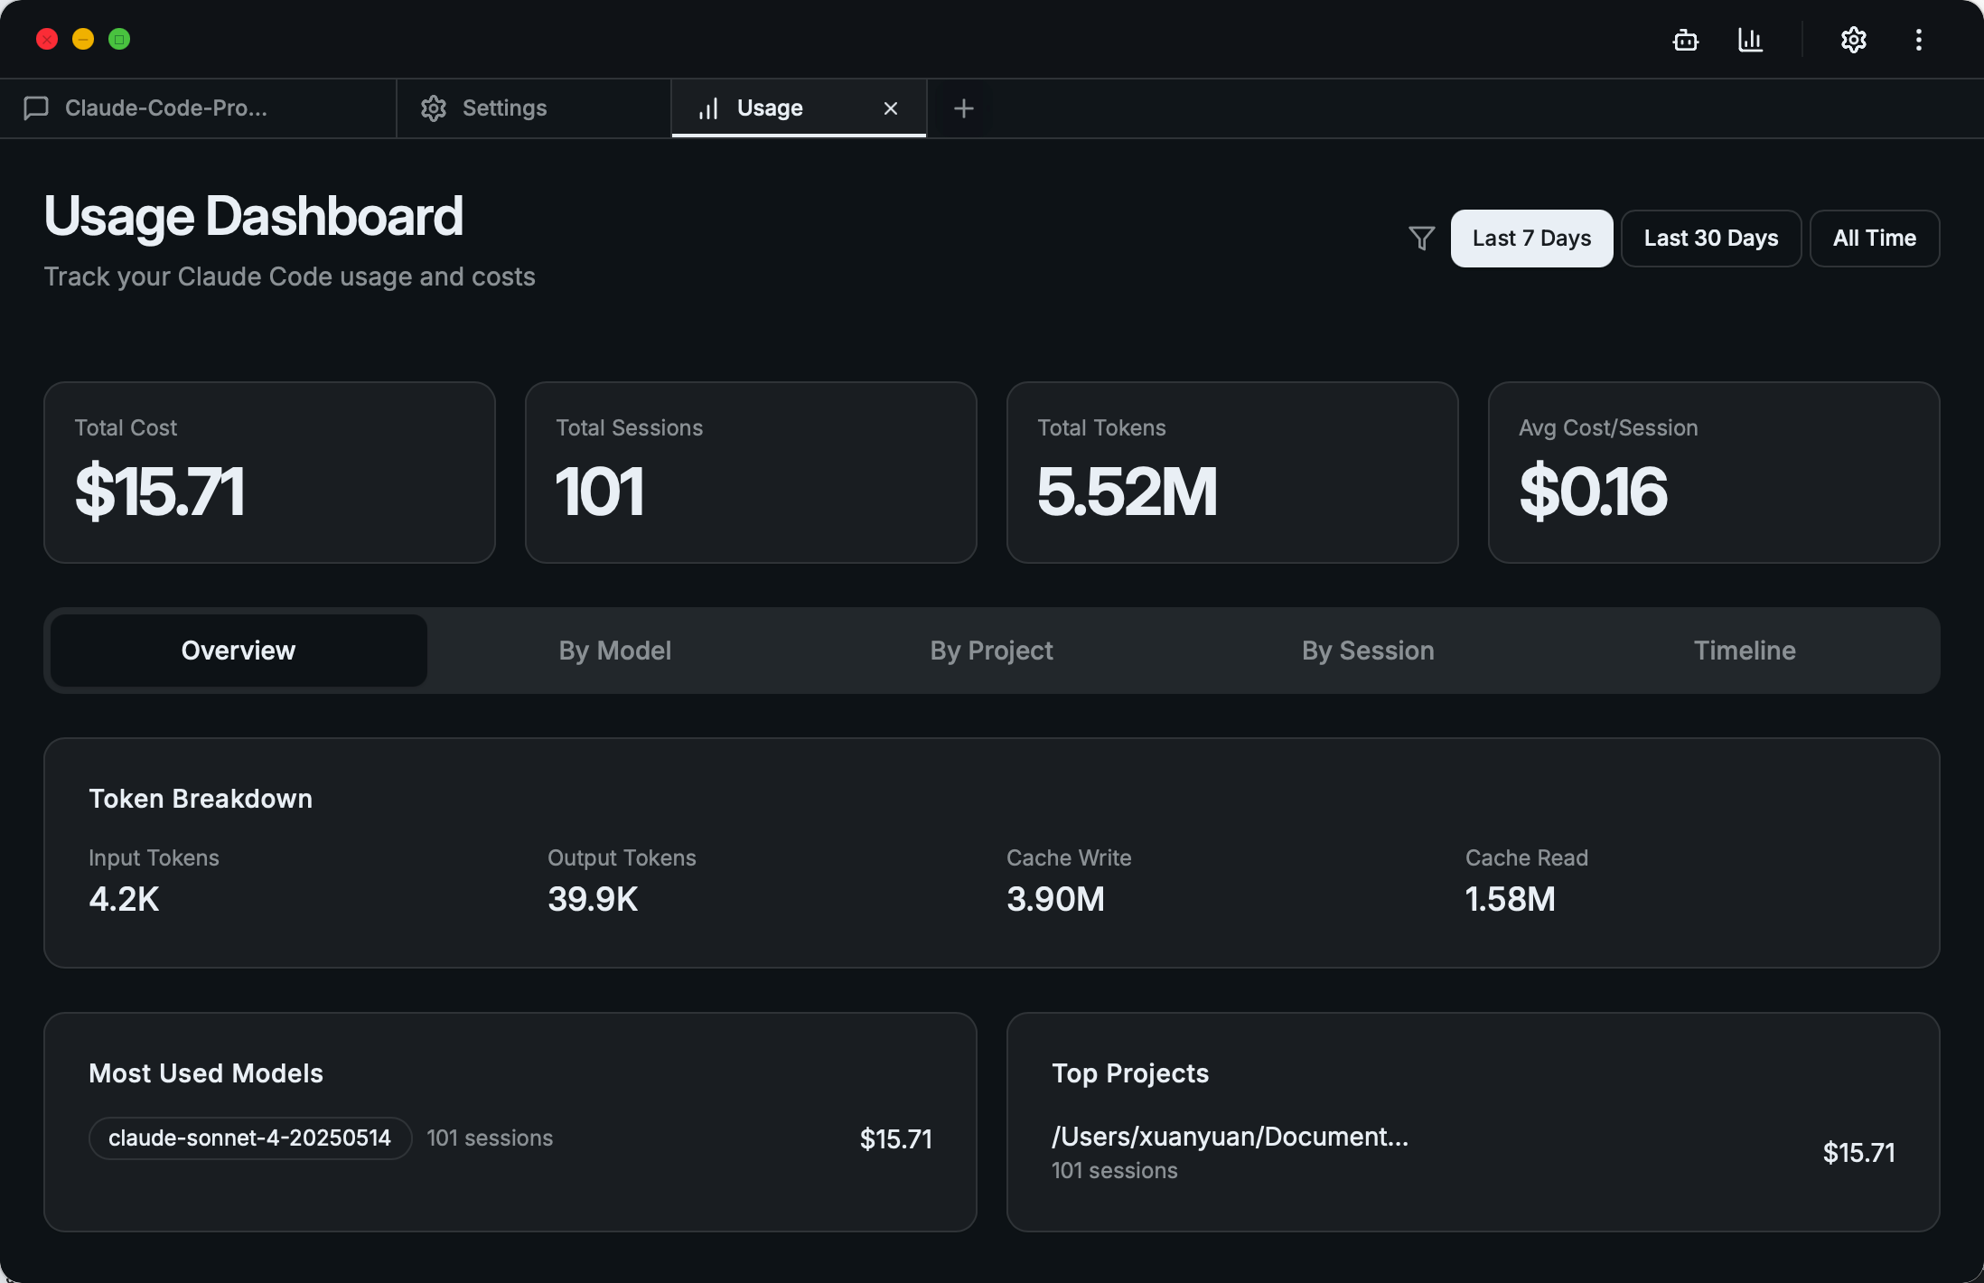This screenshot has height=1283, width=1984.
Task: Click the usage bar chart icon in title bar
Action: coord(1750,40)
